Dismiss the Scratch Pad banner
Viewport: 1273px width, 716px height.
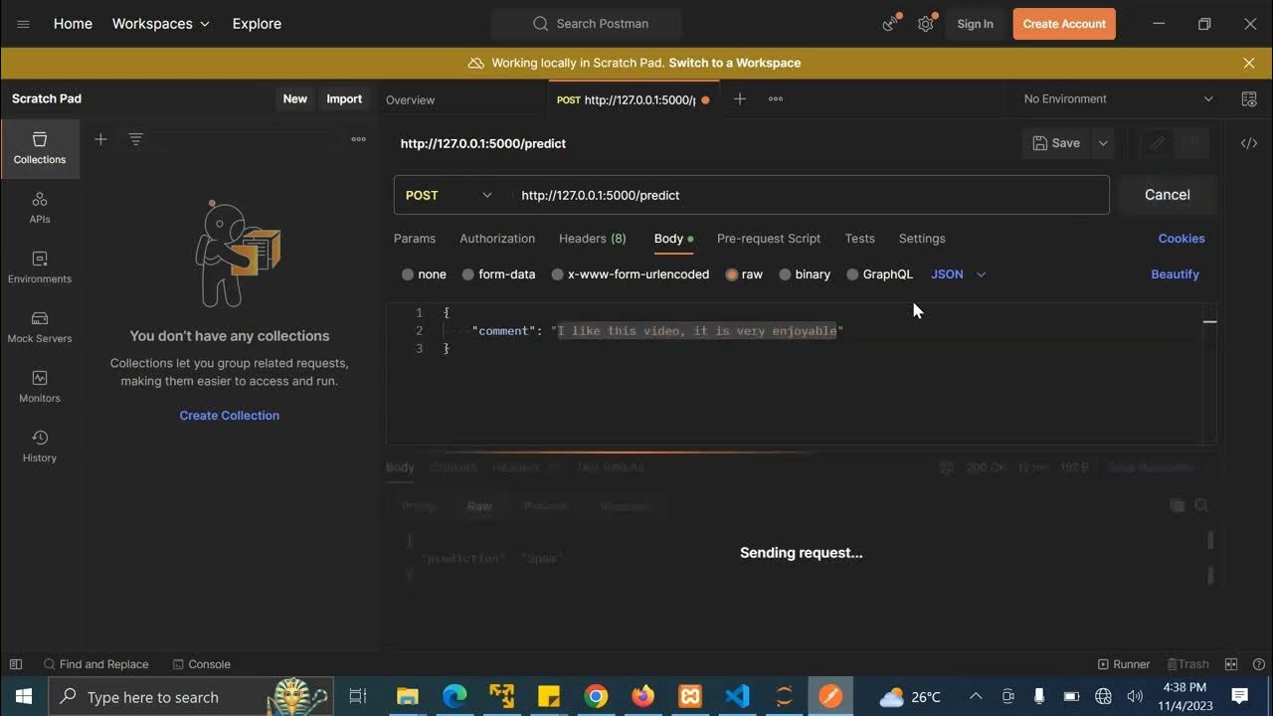[1249, 63]
